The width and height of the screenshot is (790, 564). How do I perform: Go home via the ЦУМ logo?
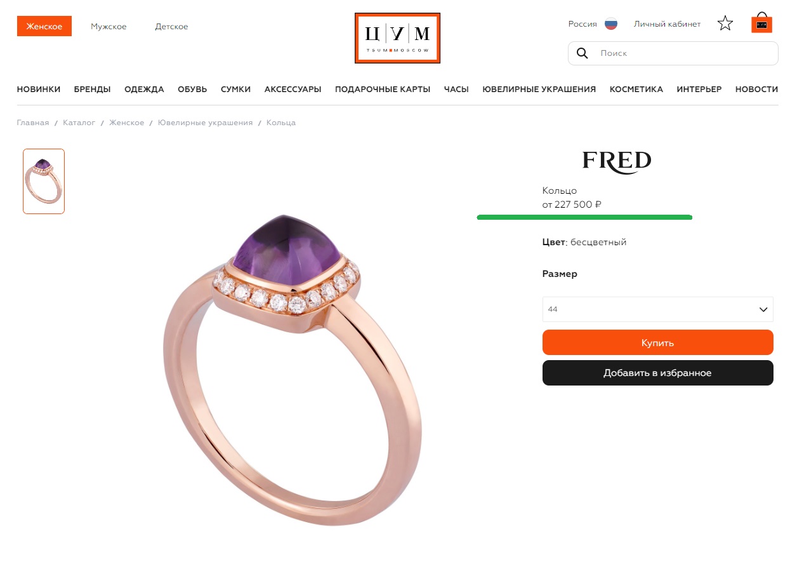(x=397, y=38)
